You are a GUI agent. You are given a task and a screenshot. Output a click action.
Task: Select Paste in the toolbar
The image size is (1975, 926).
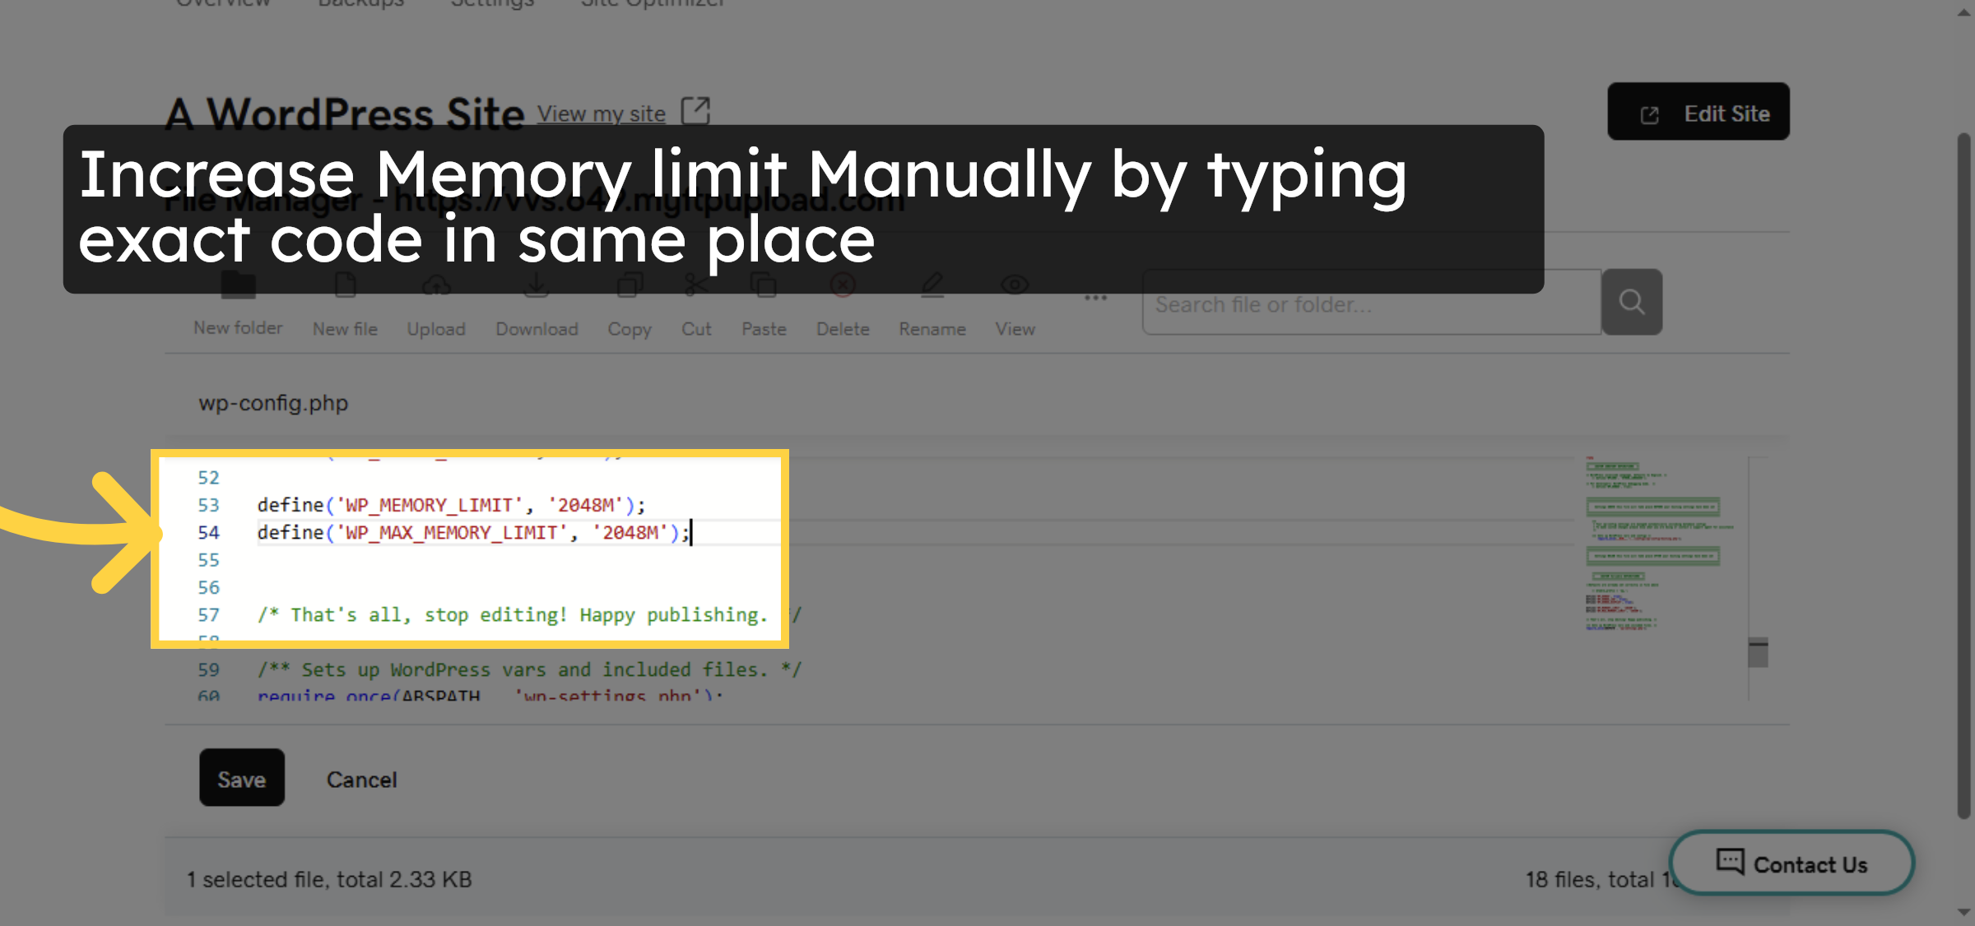point(764,328)
